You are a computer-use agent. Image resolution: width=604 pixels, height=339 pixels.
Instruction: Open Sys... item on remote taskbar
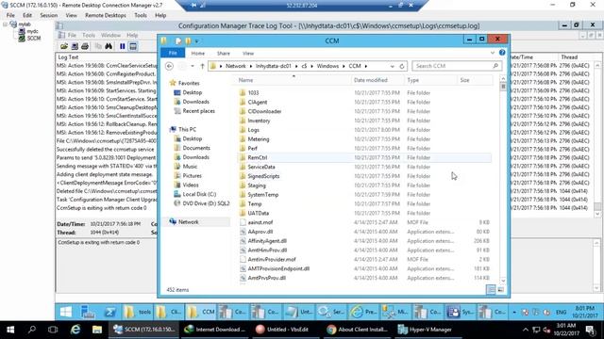[x=461, y=312]
